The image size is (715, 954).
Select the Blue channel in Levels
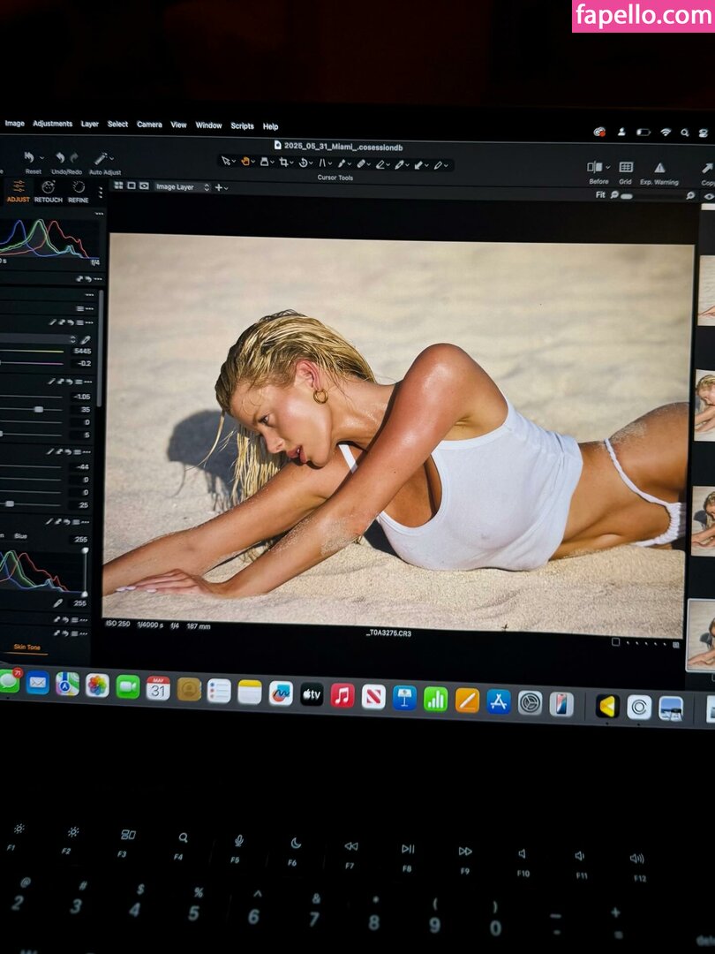click(20, 536)
